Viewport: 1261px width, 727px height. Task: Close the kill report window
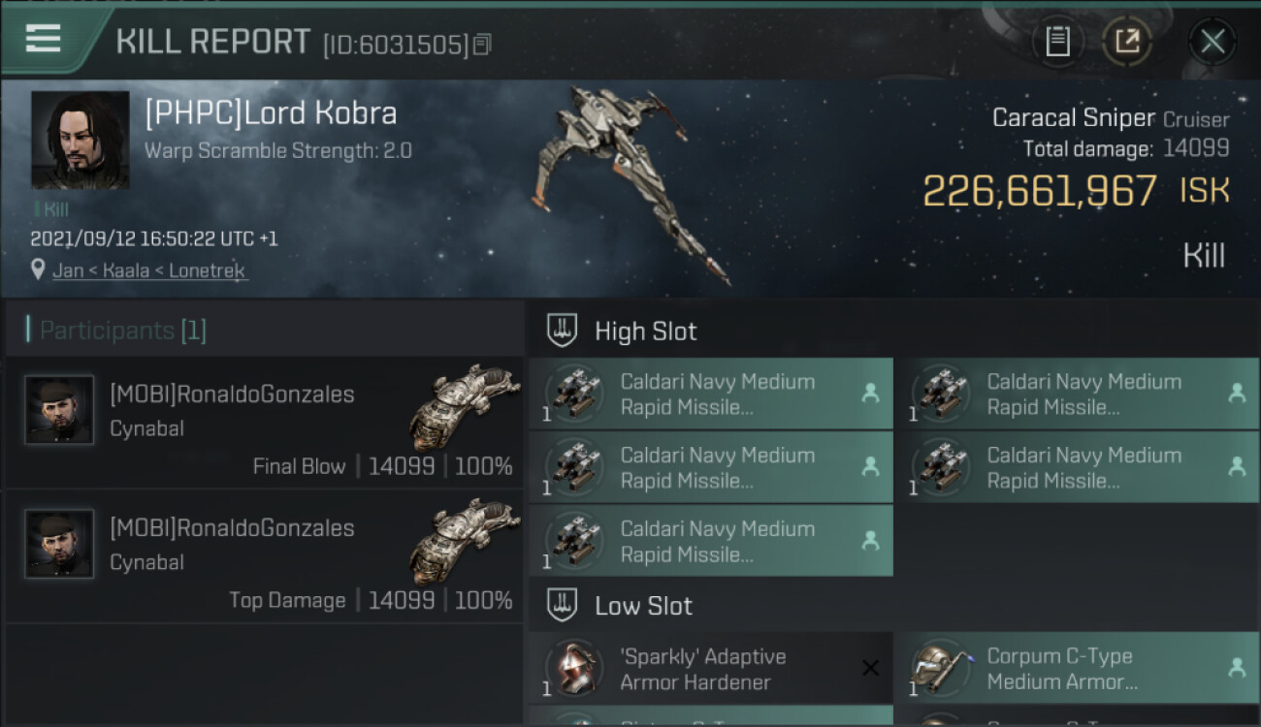[x=1212, y=42]
